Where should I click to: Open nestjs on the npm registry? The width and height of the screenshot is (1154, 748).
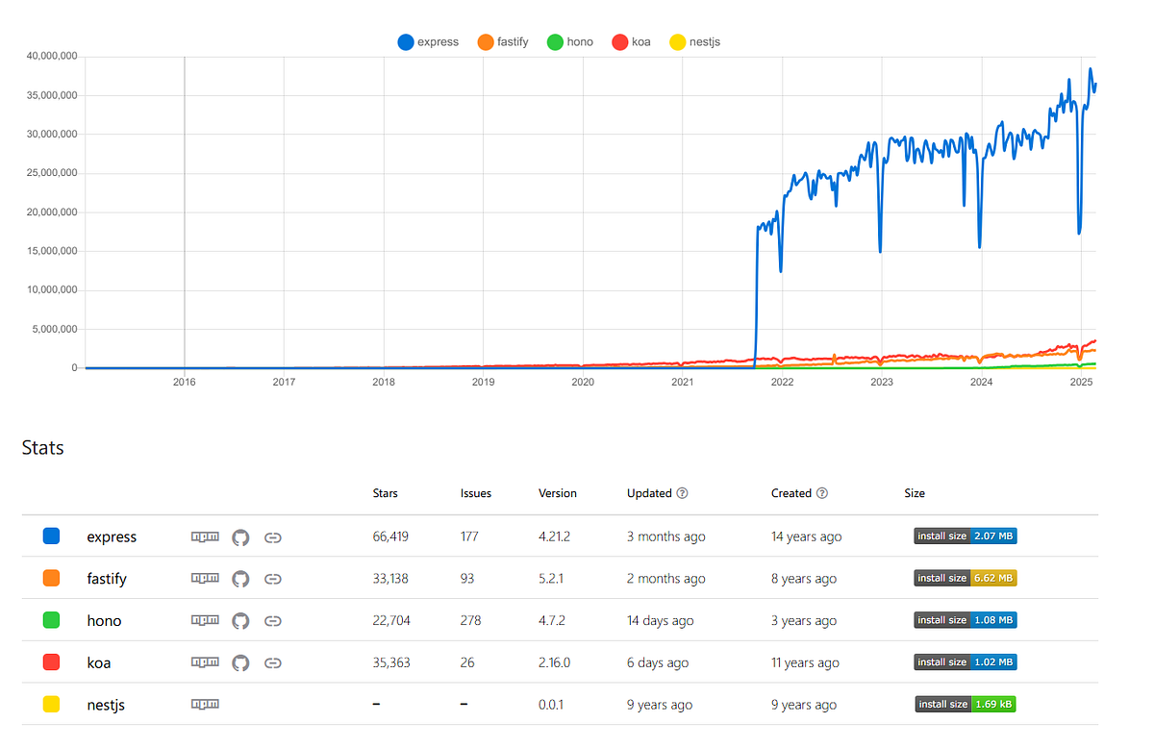click(205, 704)
